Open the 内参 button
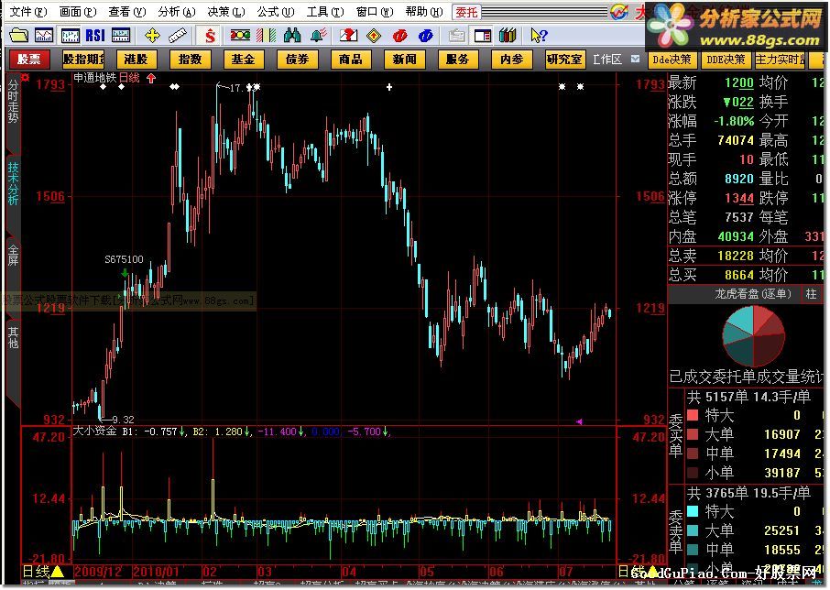The image size is (830, 590). 512,60
